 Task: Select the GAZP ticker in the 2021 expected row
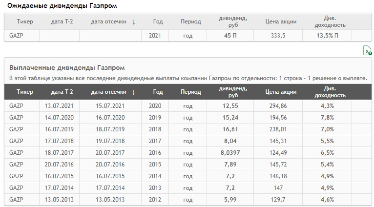tap(16, 36)
